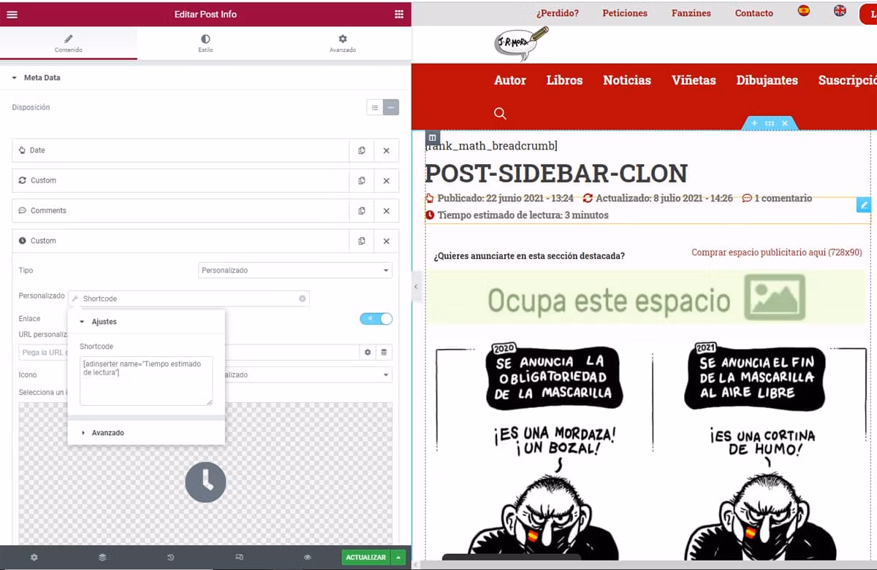Viewport: 877px width, 570px height.
Task: Duplicate the Date item
Action: click(x=362, y=150)
